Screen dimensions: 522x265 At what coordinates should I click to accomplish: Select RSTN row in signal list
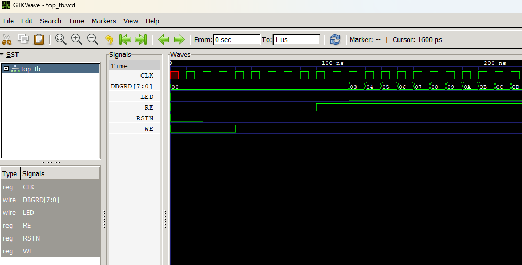(50, 238)
